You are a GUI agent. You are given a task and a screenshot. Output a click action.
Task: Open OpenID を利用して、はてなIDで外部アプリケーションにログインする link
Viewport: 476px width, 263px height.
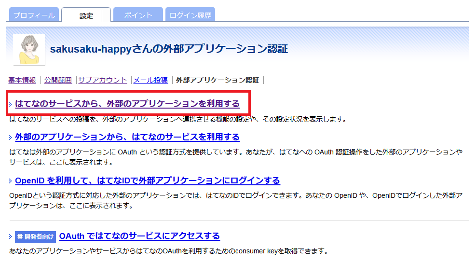[148, 180]
